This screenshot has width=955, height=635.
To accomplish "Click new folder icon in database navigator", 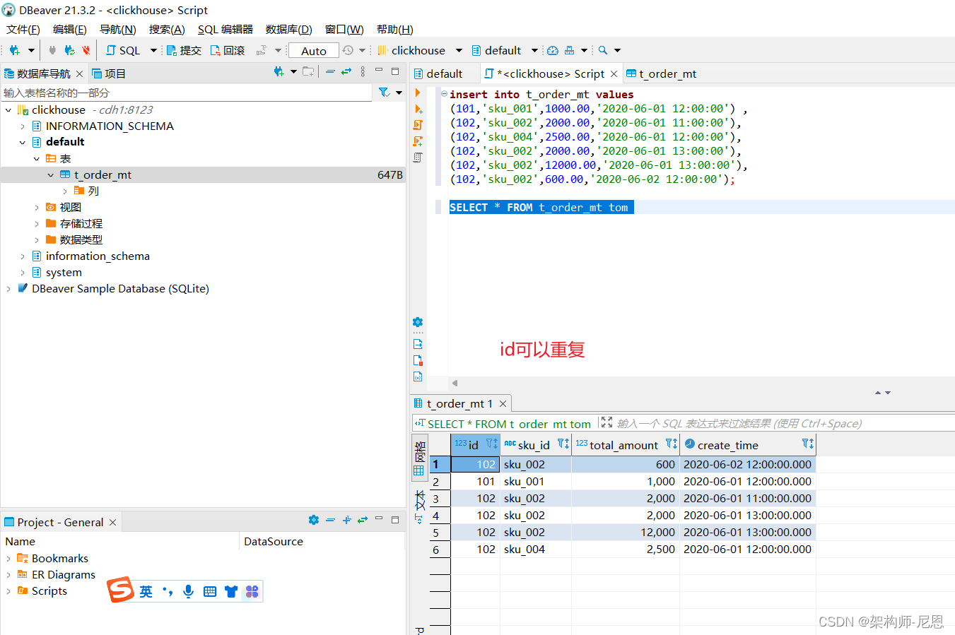I will 308,71.
